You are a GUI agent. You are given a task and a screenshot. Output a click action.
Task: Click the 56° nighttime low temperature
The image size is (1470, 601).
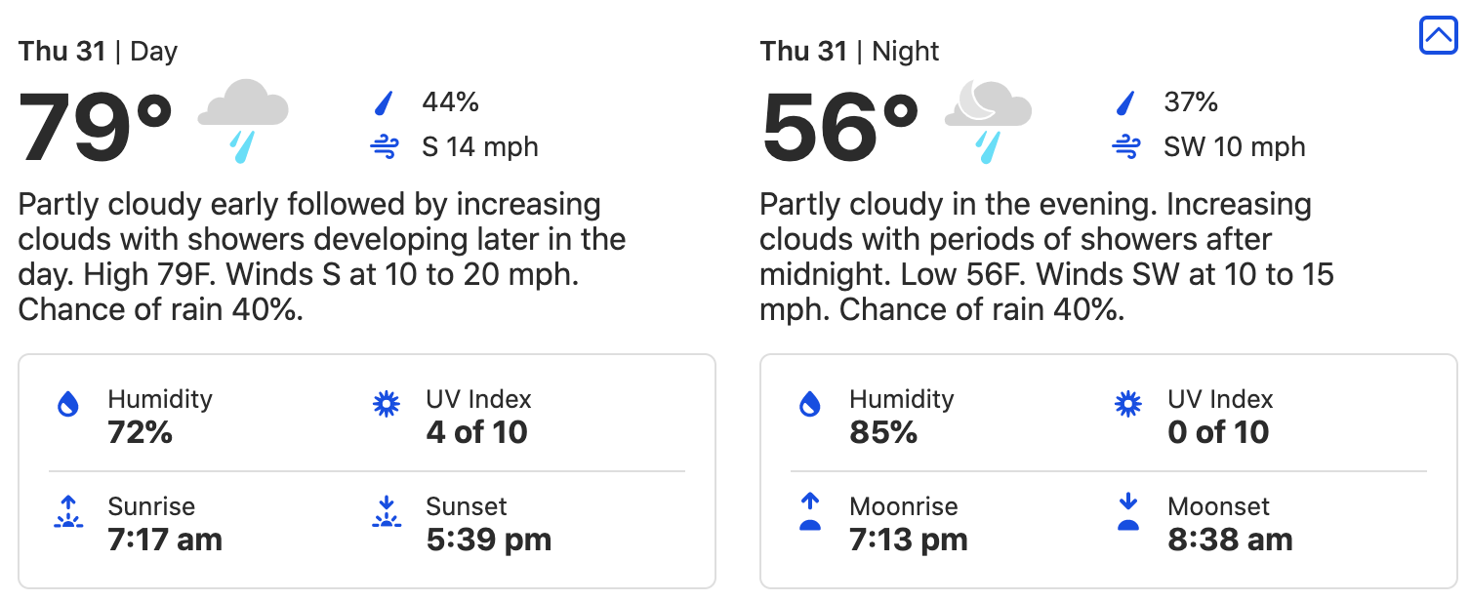coord(839,128)
